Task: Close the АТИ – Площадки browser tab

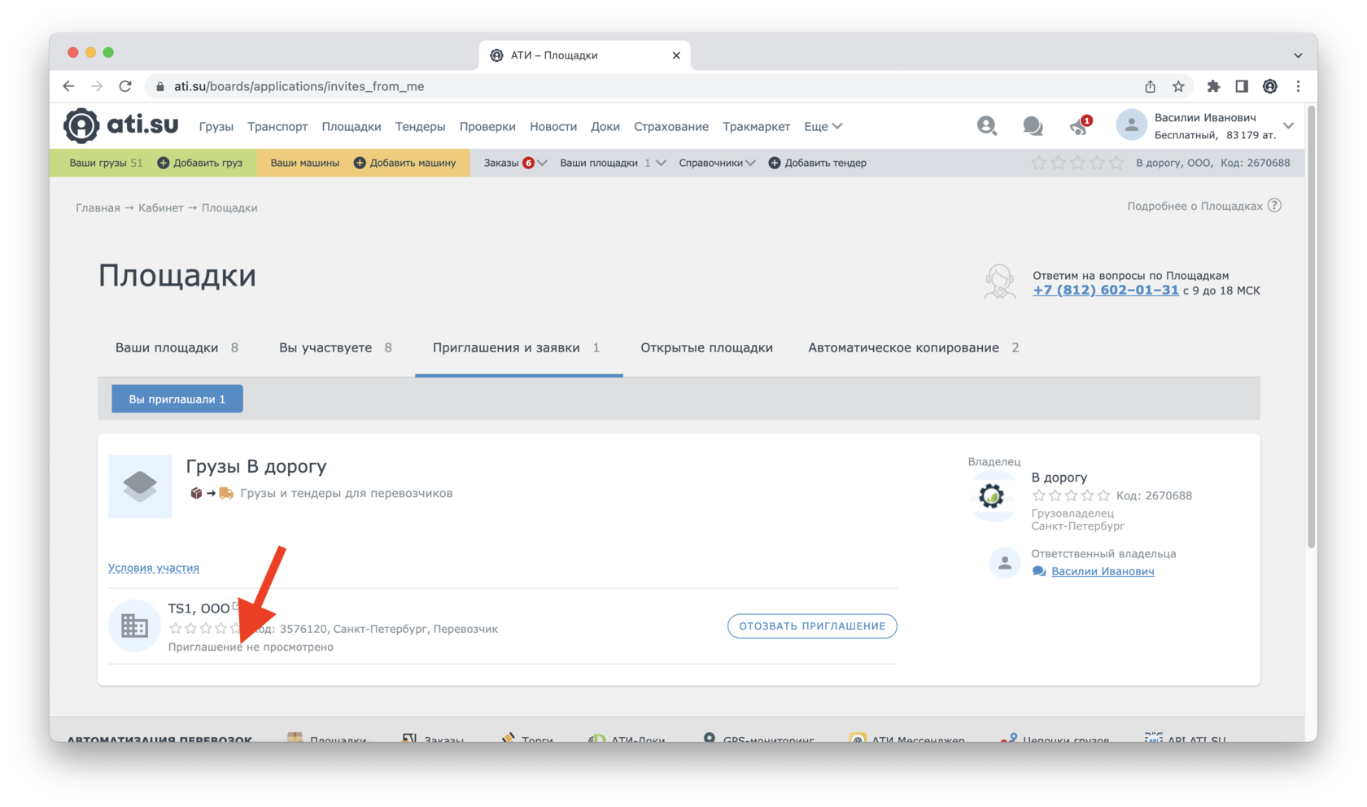Action: [x=676, y=55]
